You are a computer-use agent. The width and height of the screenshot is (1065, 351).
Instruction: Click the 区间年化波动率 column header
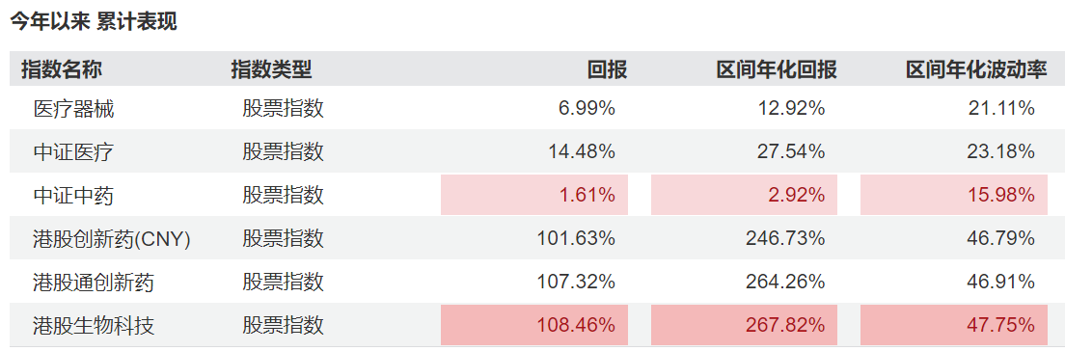[x=976, y=69]
